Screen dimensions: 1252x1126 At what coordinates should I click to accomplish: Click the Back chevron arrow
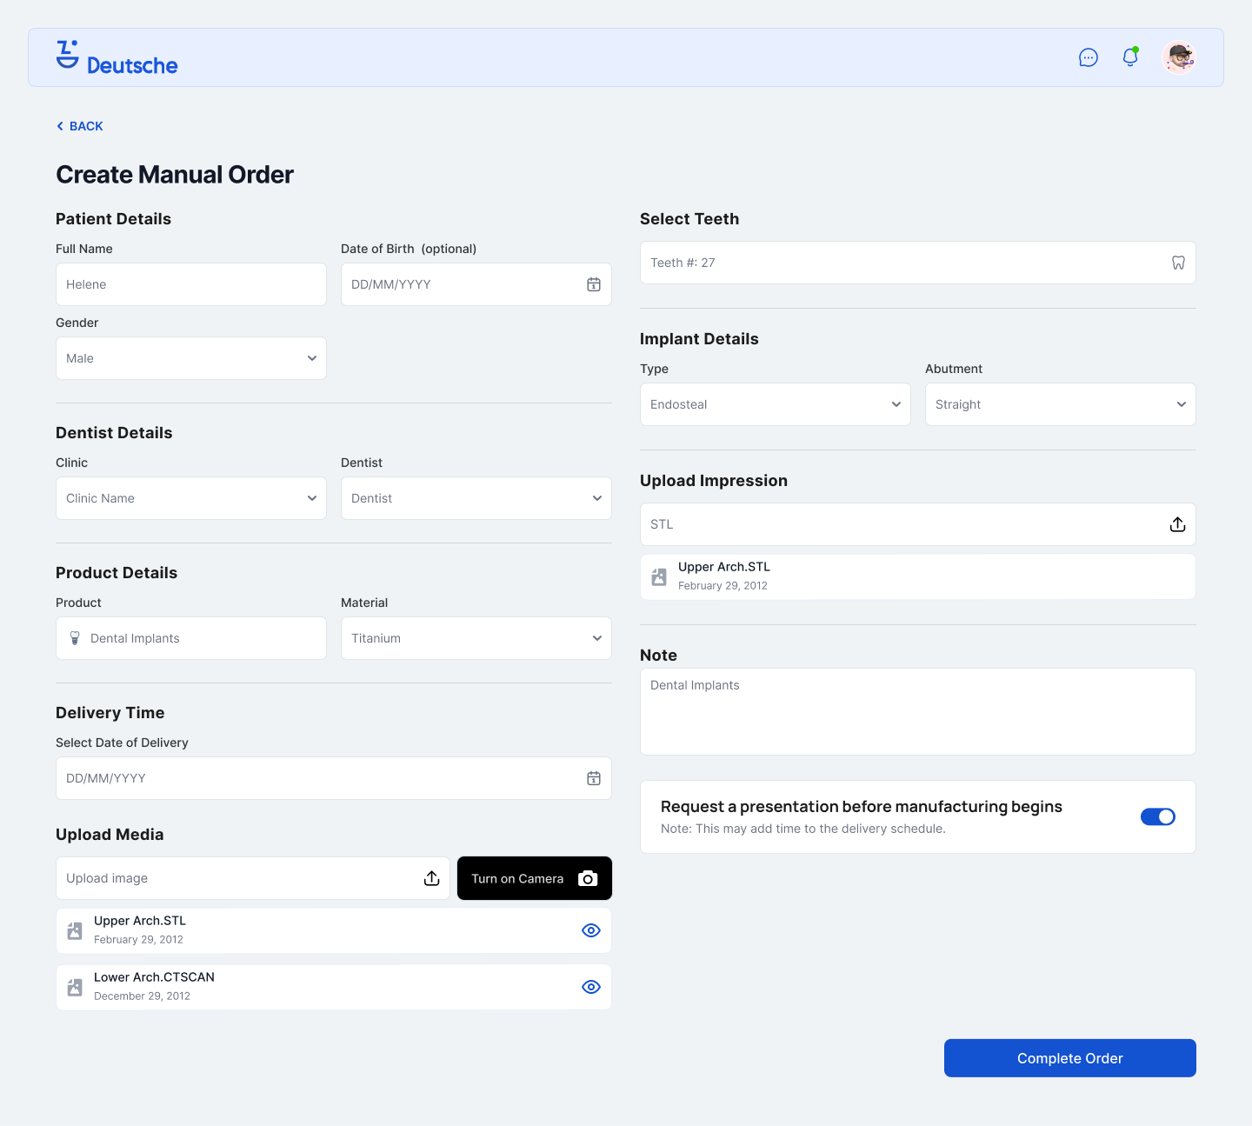[x=60, y=126]
